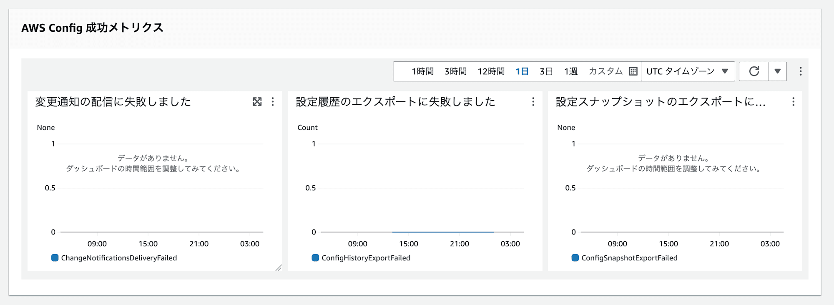Viewport: 834px width, 305px height.
Task: Click the 設定スナップショットのエクスポートに… widget title
Action: (x=661, y=102)
